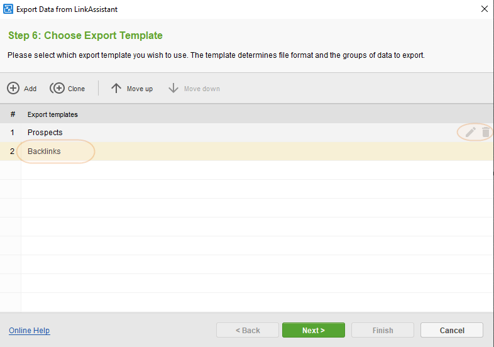Image resolution: width=494 pixels, height=347 pixels.
Task: Click the LinkAssistant app icon in title bar
Action: 8,9
